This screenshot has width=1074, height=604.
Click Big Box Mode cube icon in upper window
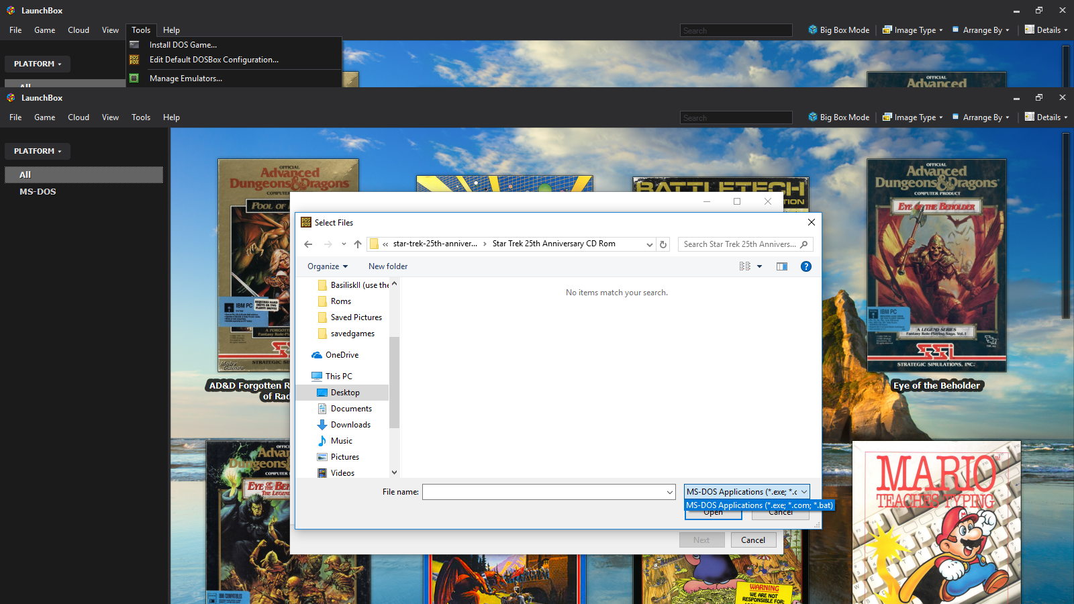(x=813, y=30)
